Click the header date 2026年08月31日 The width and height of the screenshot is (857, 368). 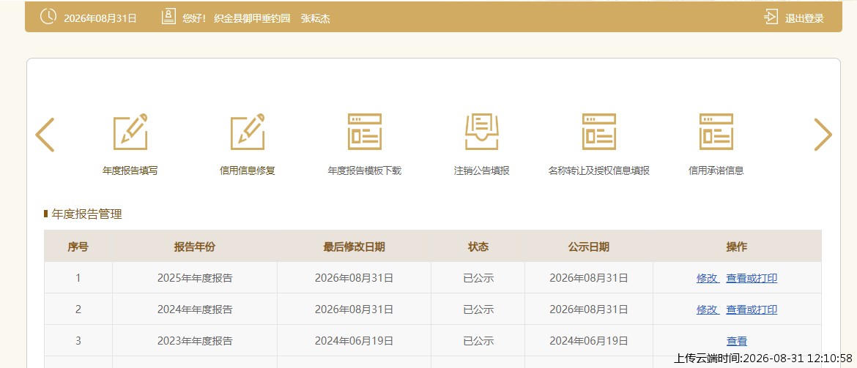coord(100,18)
